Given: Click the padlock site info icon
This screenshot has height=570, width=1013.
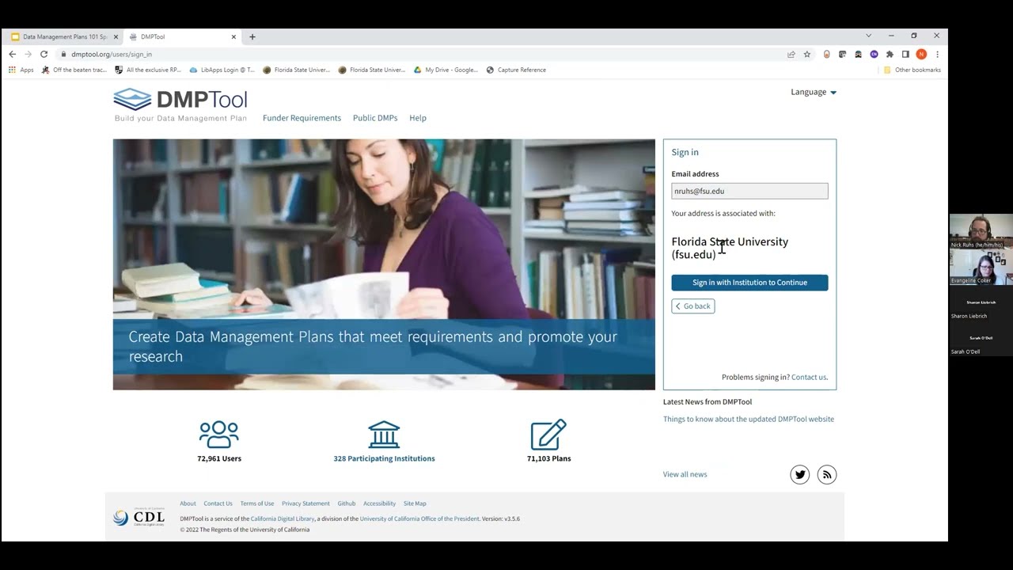Looking at the screenshot, I should (x=63, y=54).
